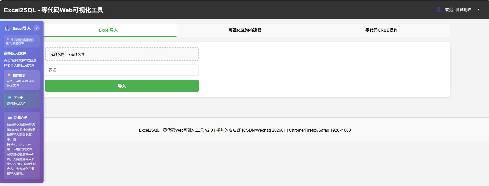This screenshot has height=186, width=489.
Task: Click the 选择文件 file chooser button
Action: [x=57, y=54]
